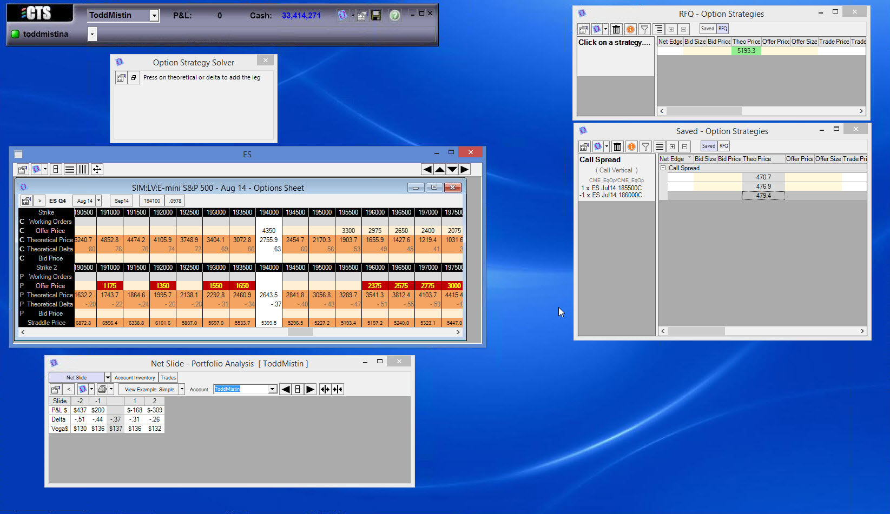Click properties icon in Saved Option Strategies toolbar
Image resolution: width=890 pixels, height=514 pixels.
[x=584, y=146]
